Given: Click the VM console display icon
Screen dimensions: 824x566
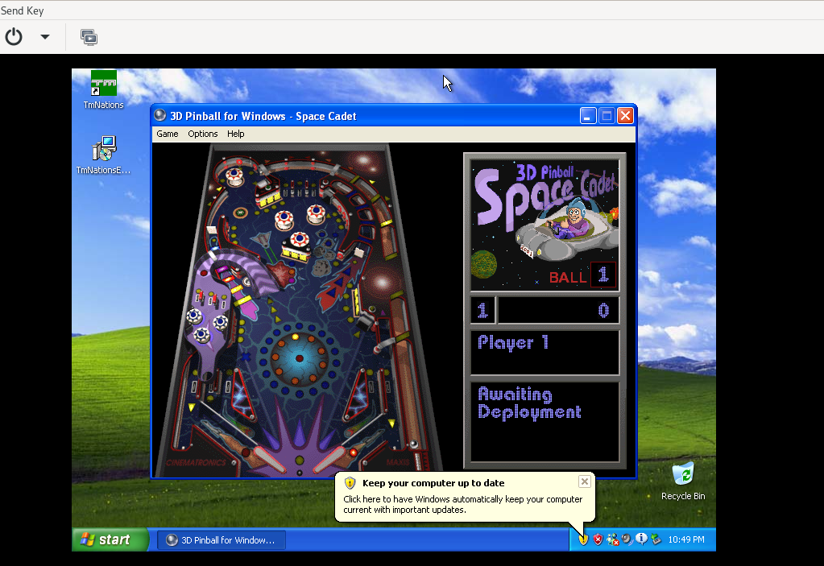Looking at the screenshot, I should click(x=89, y=37).
